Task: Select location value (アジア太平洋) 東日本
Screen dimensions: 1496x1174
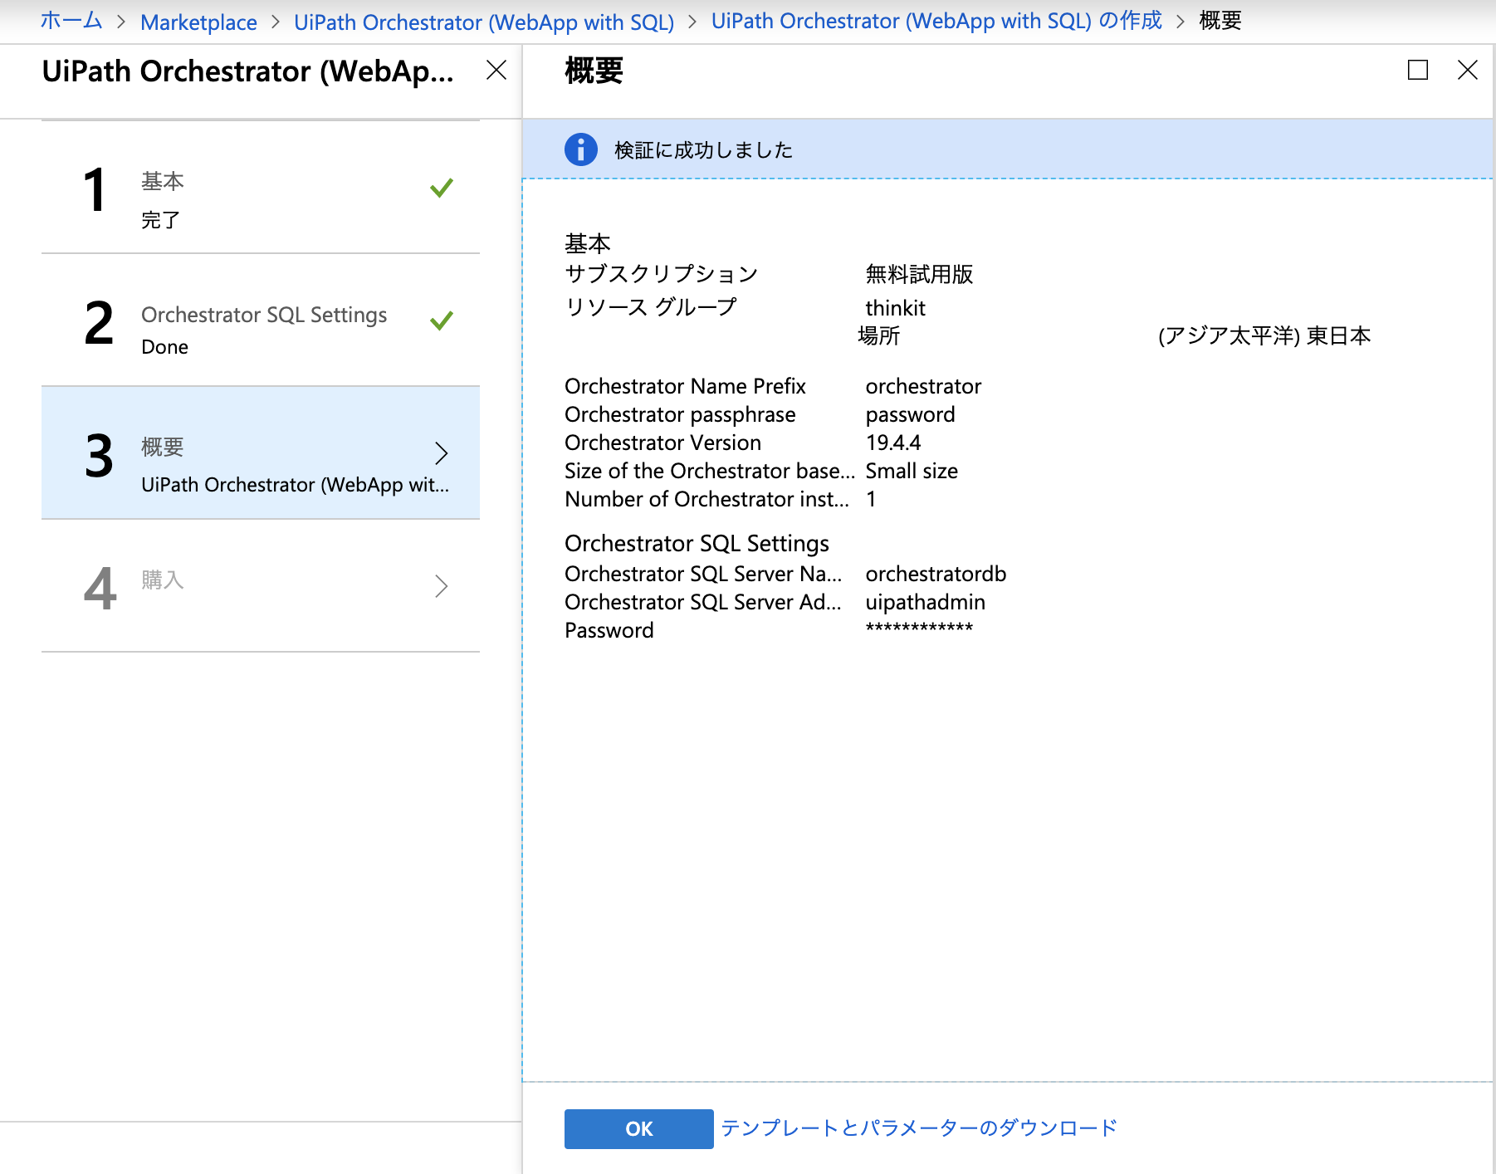Action: tap(1264, 335)
